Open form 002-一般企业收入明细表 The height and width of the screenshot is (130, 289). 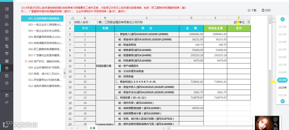point(45,25)
